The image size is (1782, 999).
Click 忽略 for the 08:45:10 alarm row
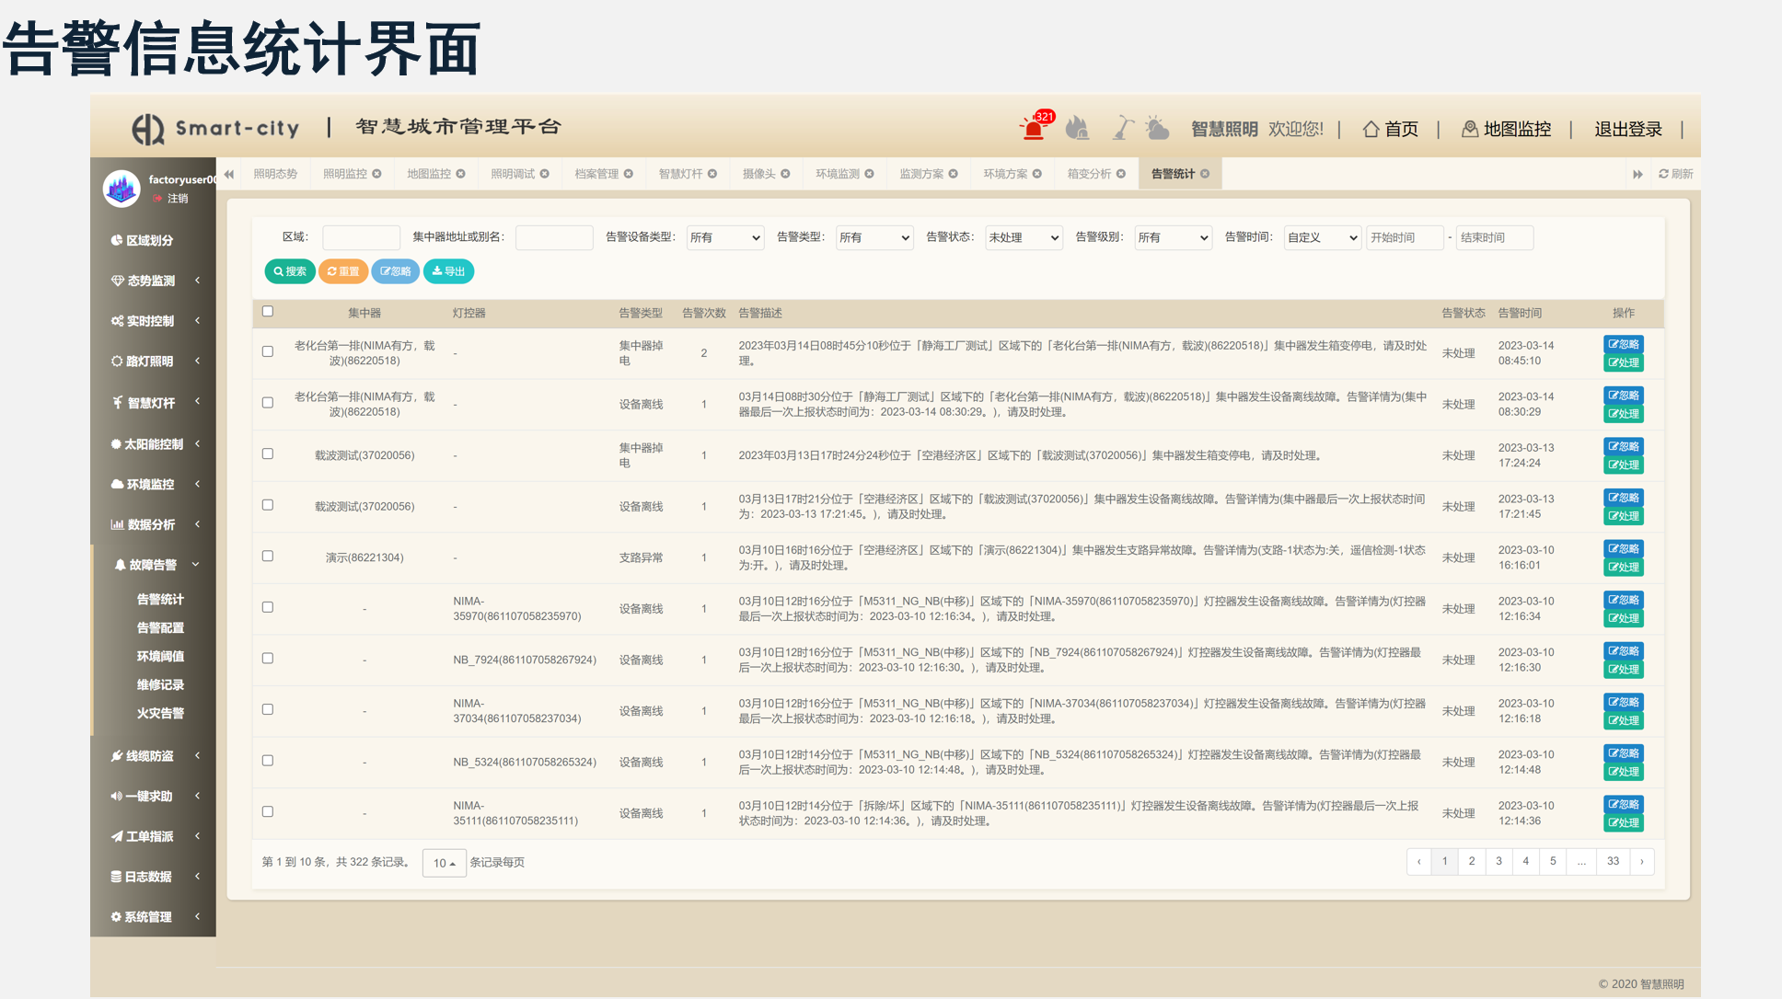pos(1624,344)
